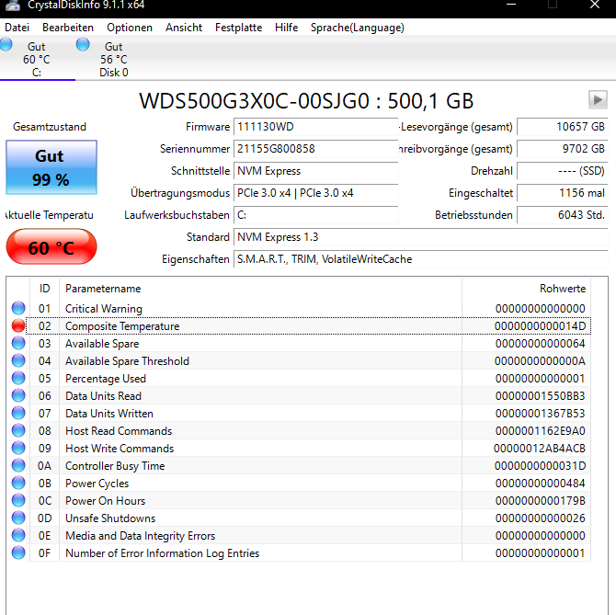Click the status icon for Host Write Commands
The width and height of the screenshot is (616, 615).
click(18, 448)
